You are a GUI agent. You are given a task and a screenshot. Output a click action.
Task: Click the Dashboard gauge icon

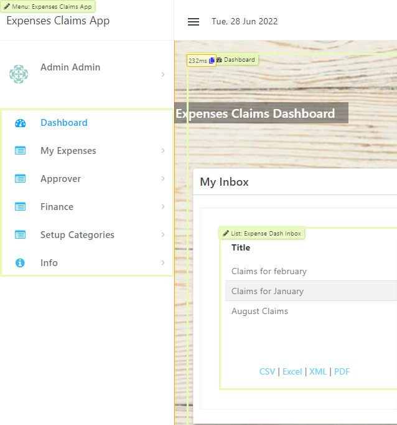pos(20,123)
